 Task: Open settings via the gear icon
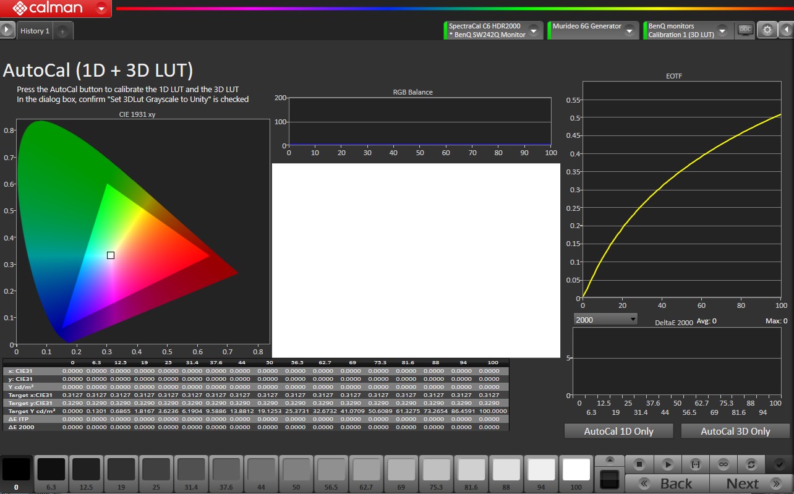click(767, 30)
